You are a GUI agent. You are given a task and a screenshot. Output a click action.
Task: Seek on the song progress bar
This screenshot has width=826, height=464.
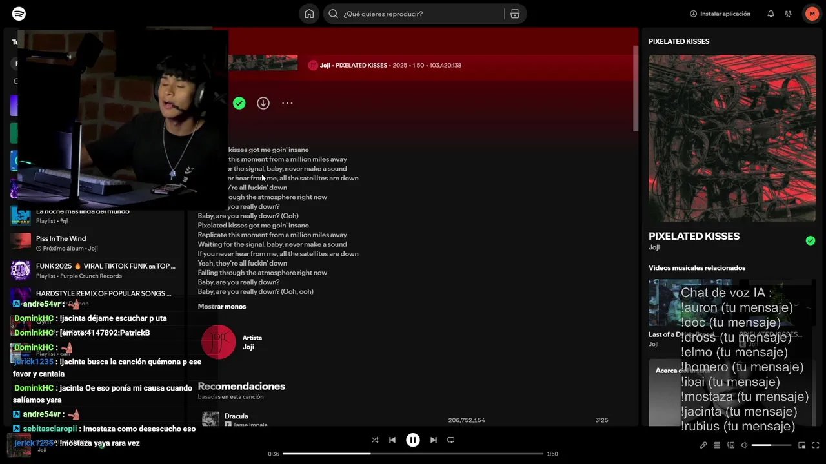coord(413,454)
